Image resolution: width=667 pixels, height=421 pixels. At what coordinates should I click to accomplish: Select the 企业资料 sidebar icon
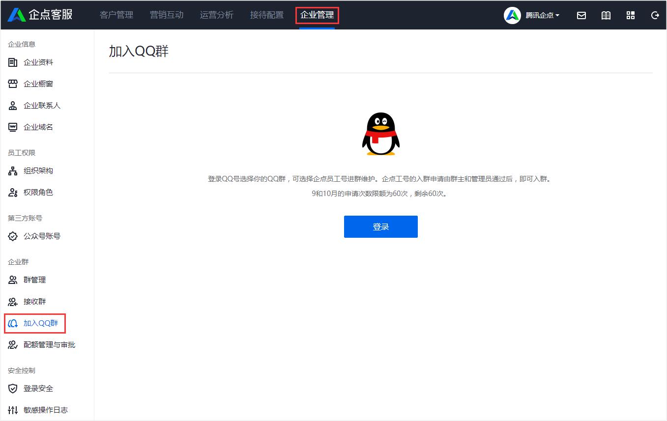pos(31,62)
